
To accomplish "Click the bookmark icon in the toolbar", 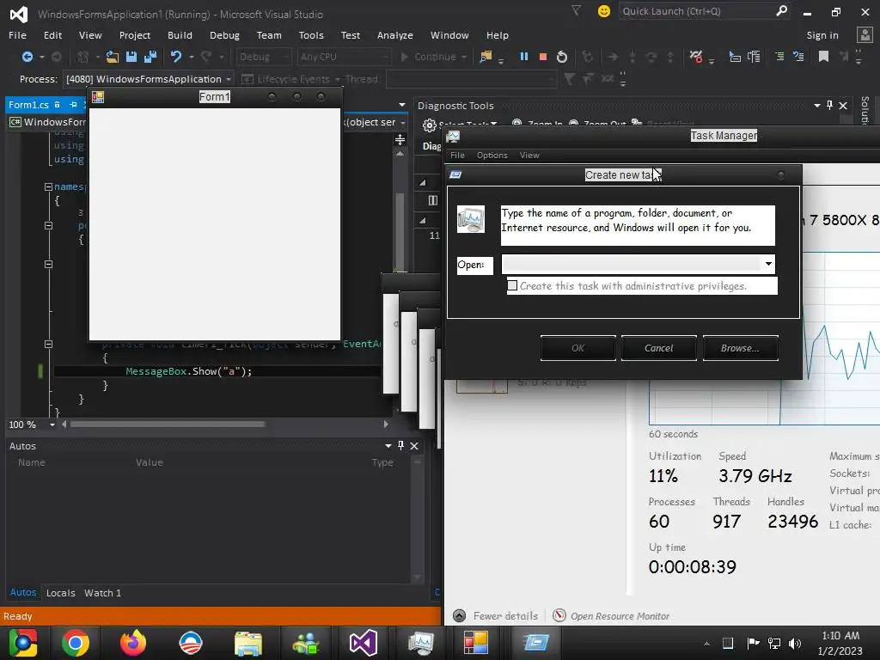I will 823,57.
